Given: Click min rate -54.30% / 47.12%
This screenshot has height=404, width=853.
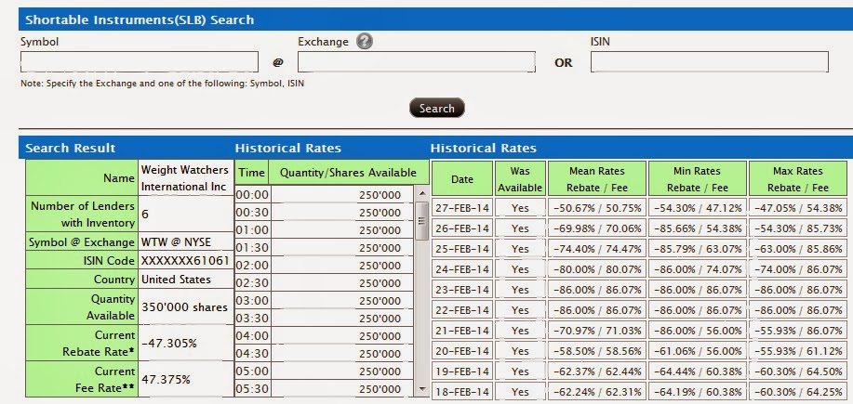Looking at the screenshot, I should (697, 208).
